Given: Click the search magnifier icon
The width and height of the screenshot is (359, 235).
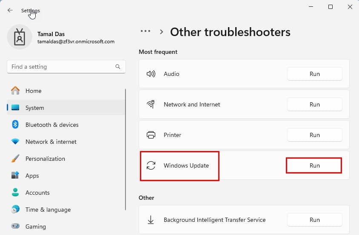Looking at the screenshot, I should 118,67.
